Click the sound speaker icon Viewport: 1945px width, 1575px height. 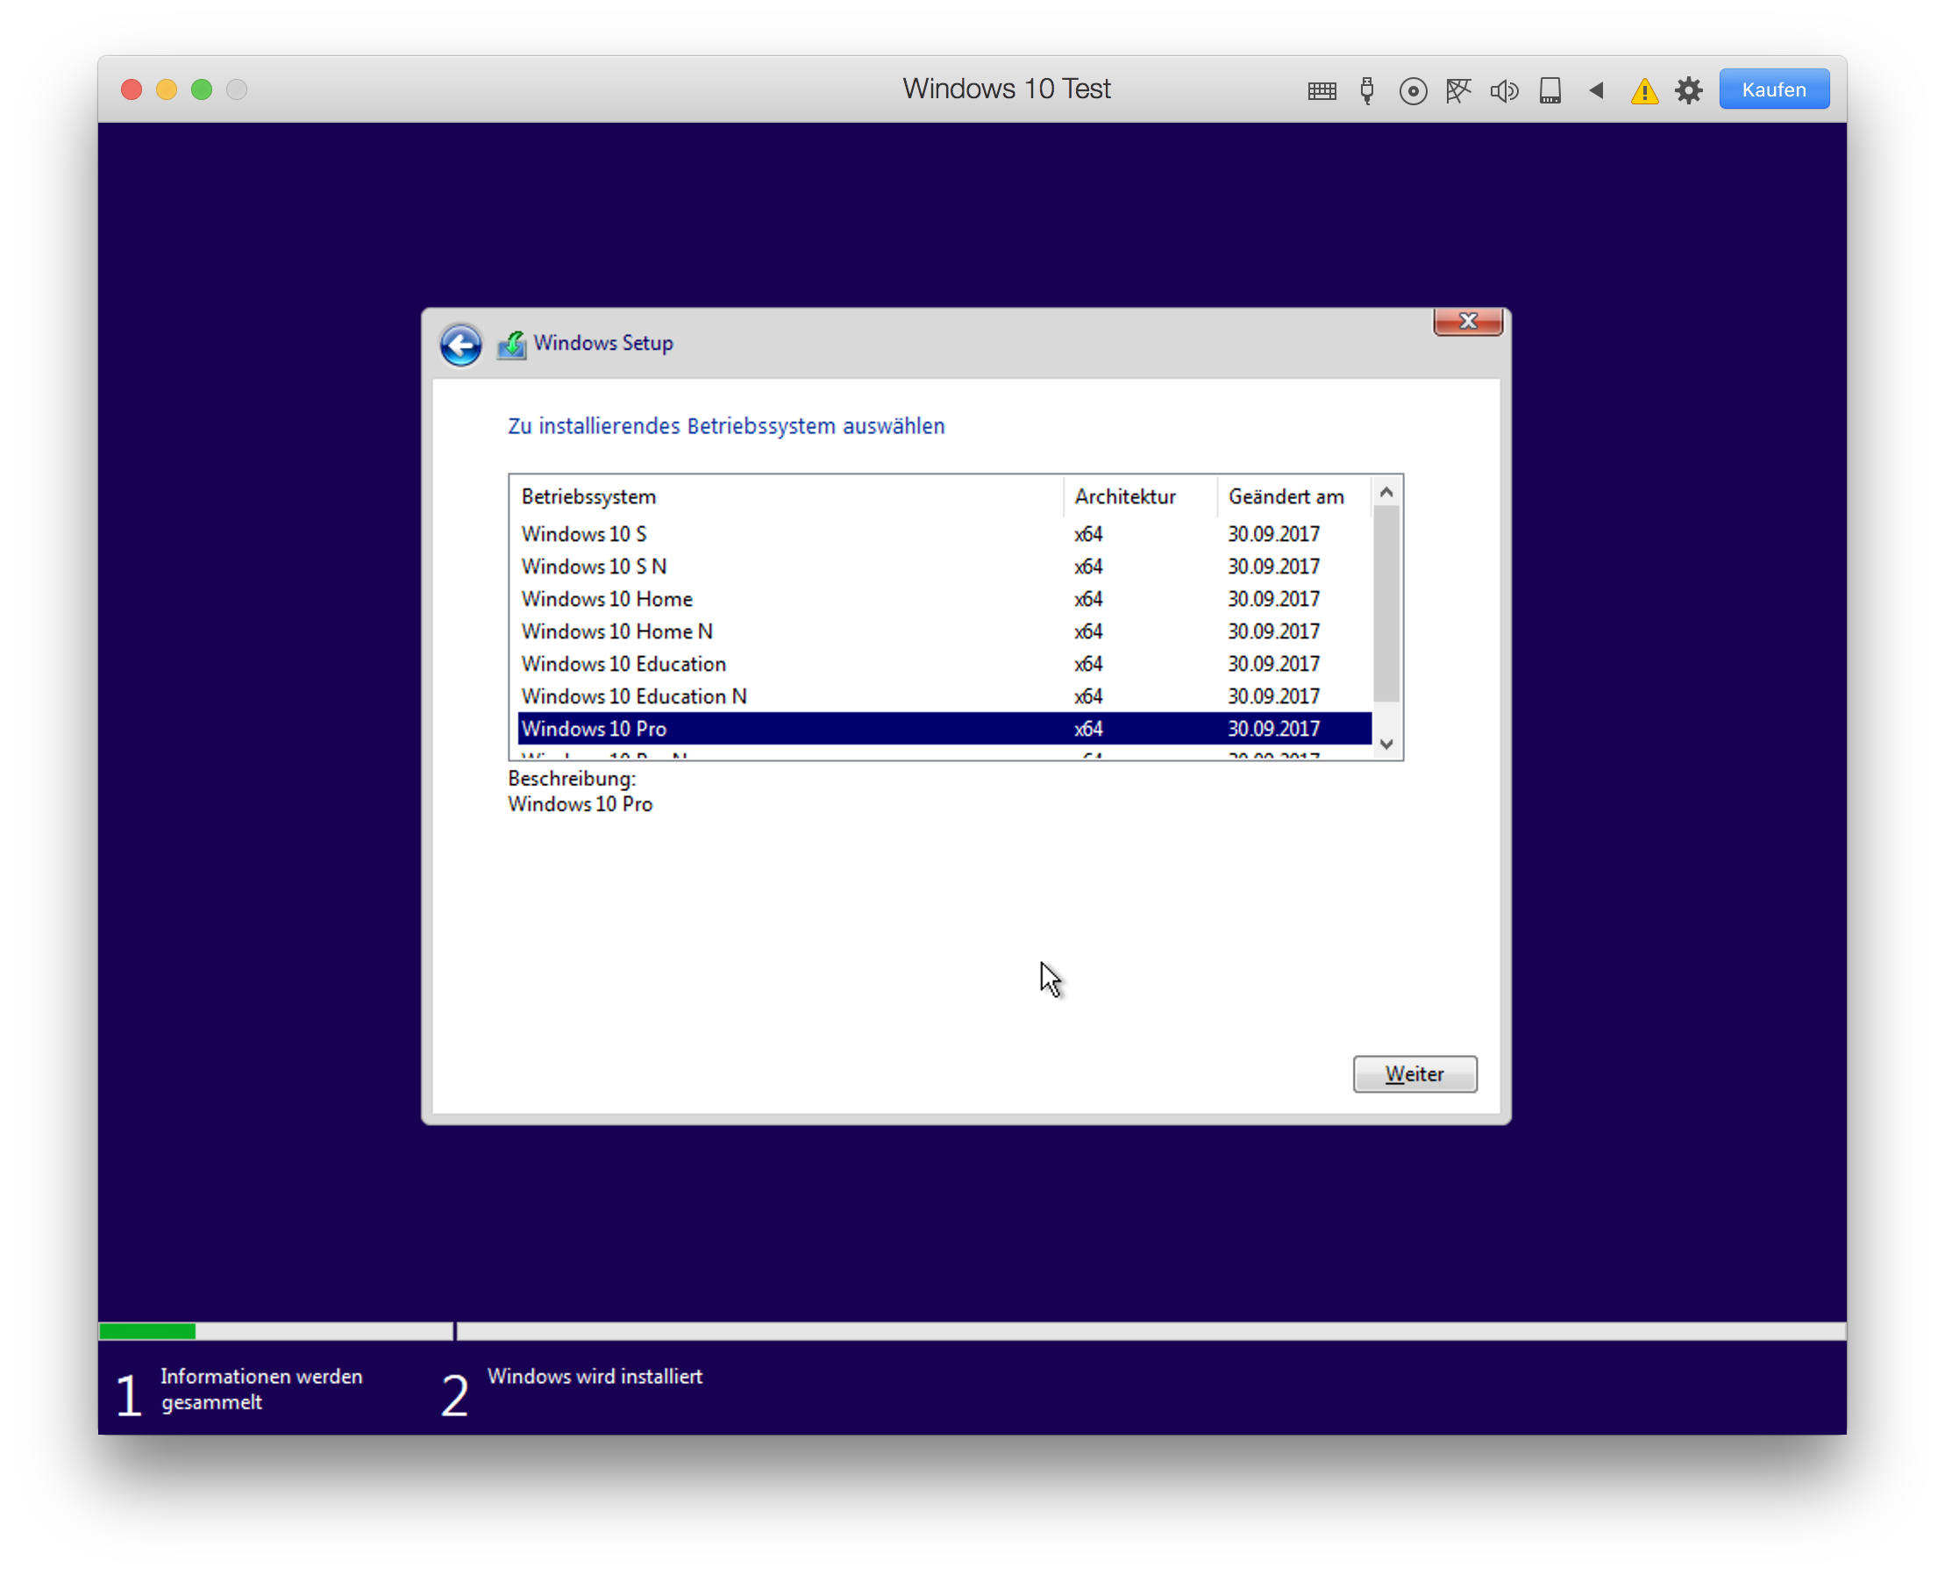pyautogui.click(x=1504, y=90)
